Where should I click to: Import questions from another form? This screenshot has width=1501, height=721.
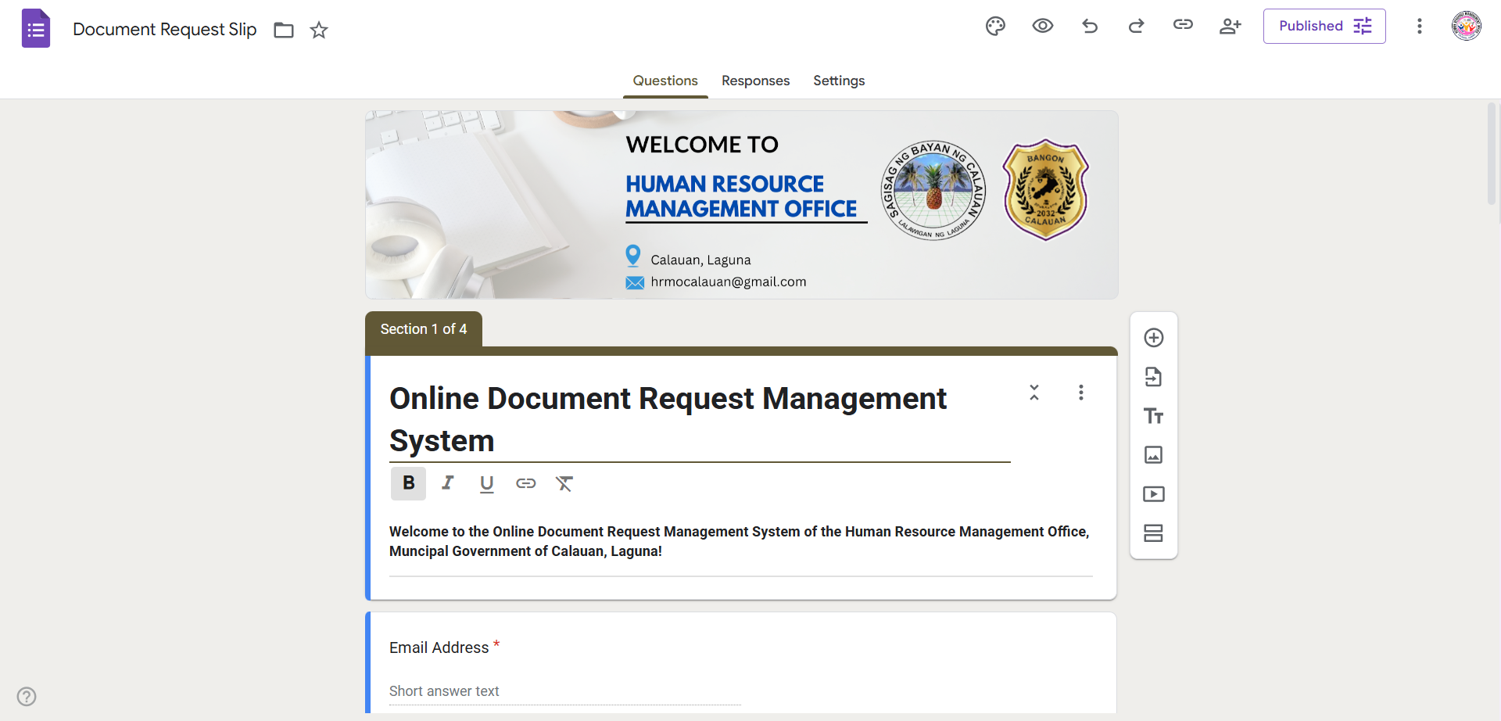[1154, 377]
